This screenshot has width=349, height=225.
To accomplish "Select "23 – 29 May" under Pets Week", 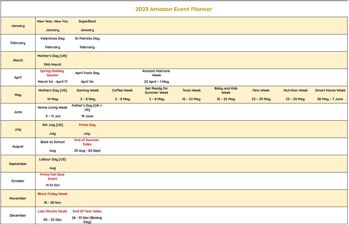I will pos(261,99).
